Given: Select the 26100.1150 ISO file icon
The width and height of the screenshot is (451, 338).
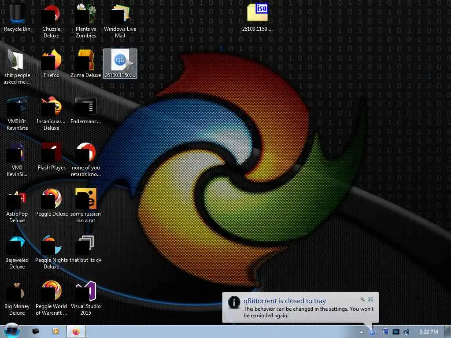Looking at the screenshot, I should pos(257,17).
